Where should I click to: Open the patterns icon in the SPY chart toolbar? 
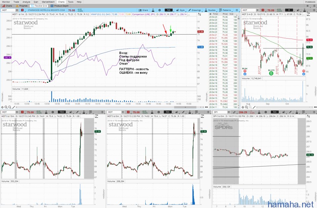[303, 112]
